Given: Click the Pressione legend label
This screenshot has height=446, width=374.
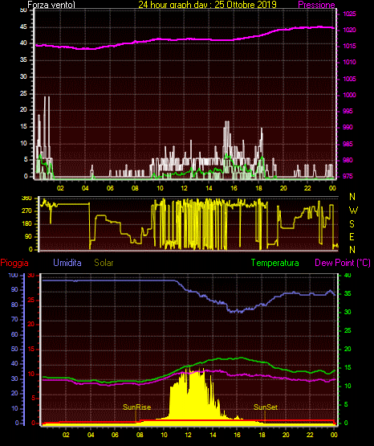Looking at the screenshot, I should (x=316, y=5).
